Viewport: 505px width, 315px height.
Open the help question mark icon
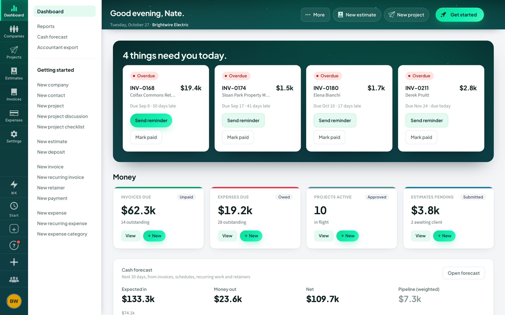tap(14, 246)
